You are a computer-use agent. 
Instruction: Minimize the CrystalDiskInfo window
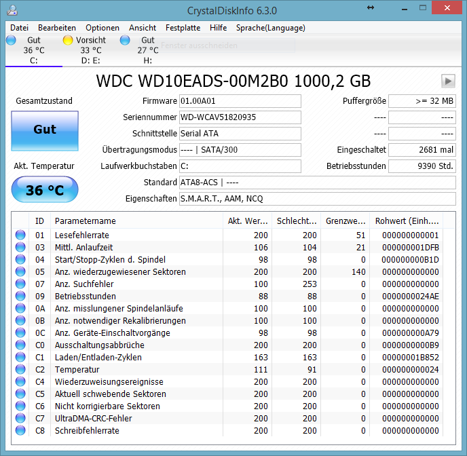404,8
